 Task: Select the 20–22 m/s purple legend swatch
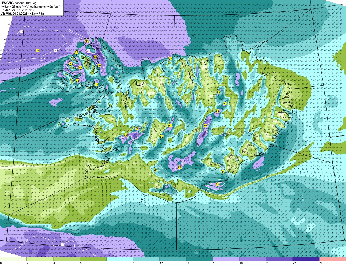click(x=280, y=259)
